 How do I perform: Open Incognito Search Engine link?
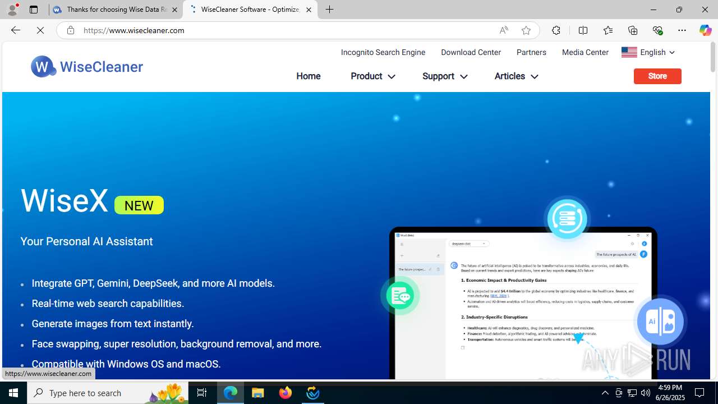pyautogui.click(x=383, y=52)
